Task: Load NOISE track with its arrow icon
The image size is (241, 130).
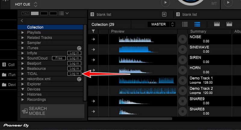Action: (93, 39)
